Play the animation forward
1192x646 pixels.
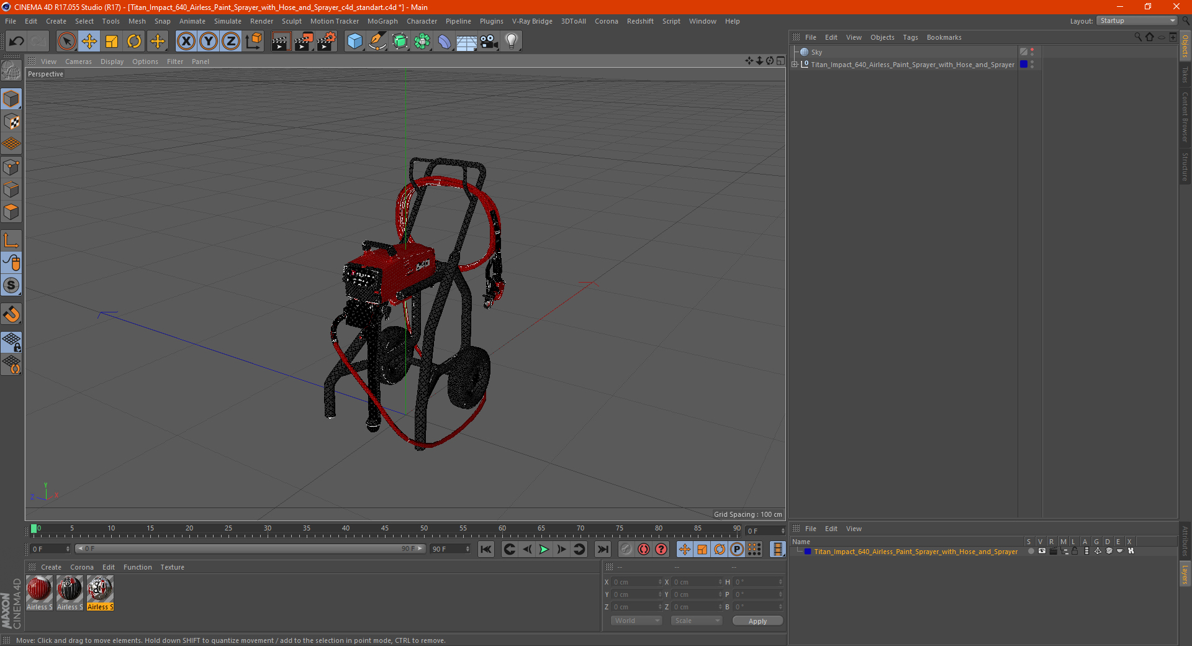pyautogui.click(x=544, y=549)
